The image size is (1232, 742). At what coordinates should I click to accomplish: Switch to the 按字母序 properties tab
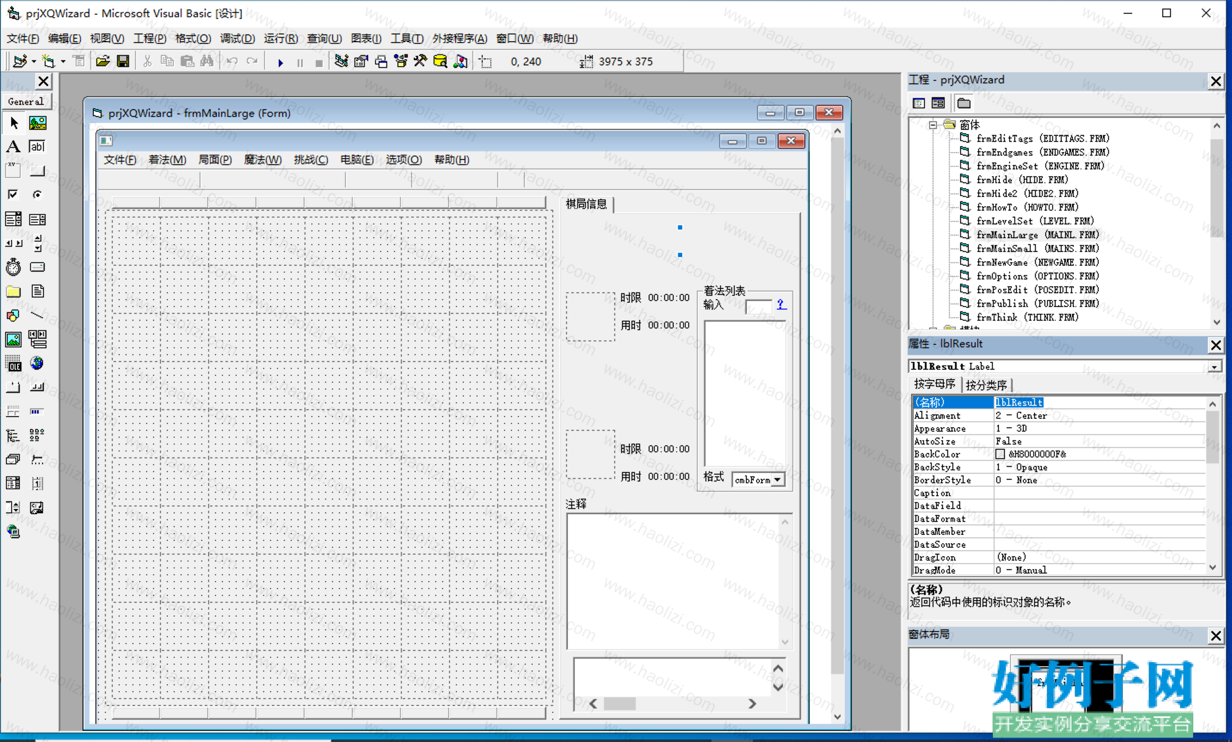(935, 384)
